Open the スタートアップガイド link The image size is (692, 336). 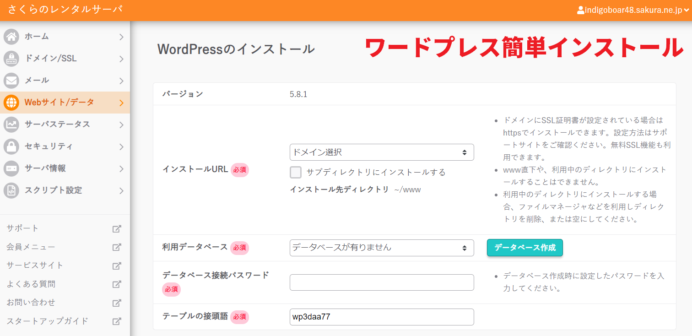pos(47,321)
